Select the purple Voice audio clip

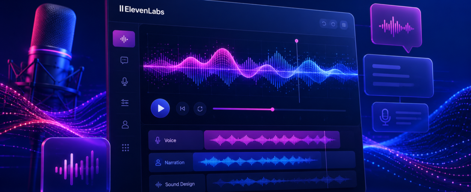point(272,140)
